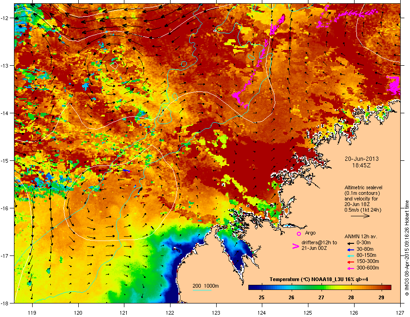Screen dimensions: 410x317
Task: Click the vertical IMOS Hobart time stamp text
Action: (x=407, y=248)
